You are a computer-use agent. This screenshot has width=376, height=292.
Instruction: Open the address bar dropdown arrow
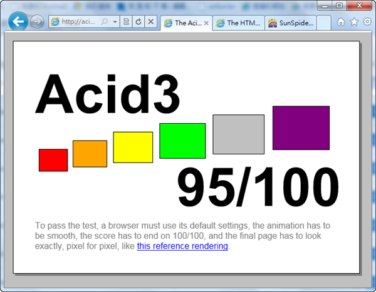click(x=115, y=22)
